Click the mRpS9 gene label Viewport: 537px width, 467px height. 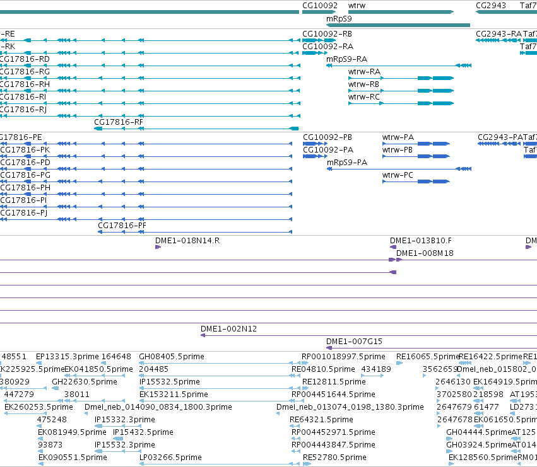[339, 19]
